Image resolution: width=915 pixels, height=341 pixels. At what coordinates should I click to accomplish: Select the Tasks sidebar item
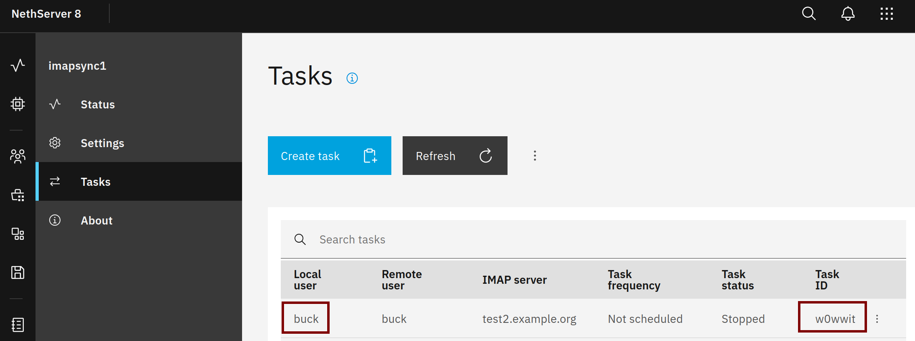96,182
